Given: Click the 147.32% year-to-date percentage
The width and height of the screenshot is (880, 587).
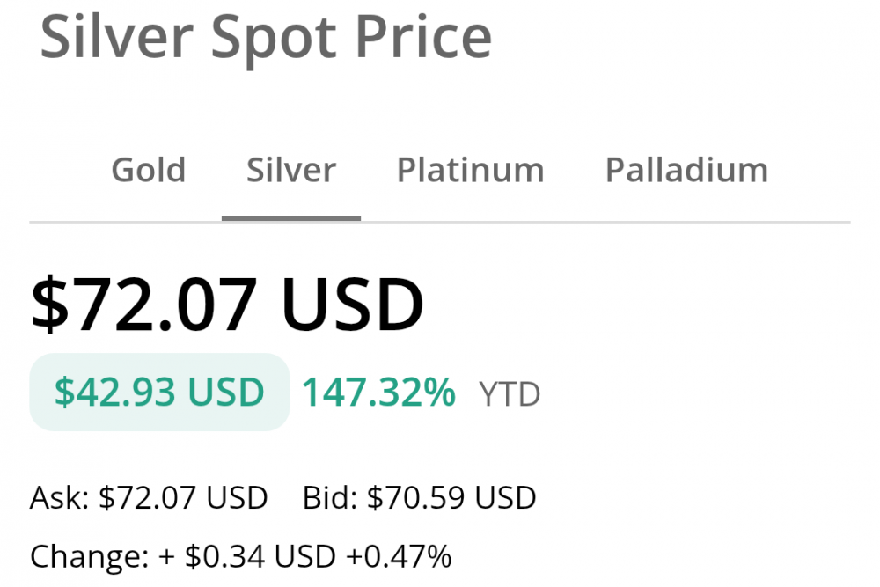Looking at the screenshot, I should [x=378, y=393].
